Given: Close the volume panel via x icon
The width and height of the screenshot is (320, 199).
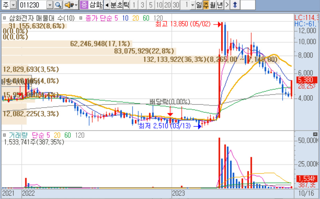Looking at the screenshot, I should point(315,134).
